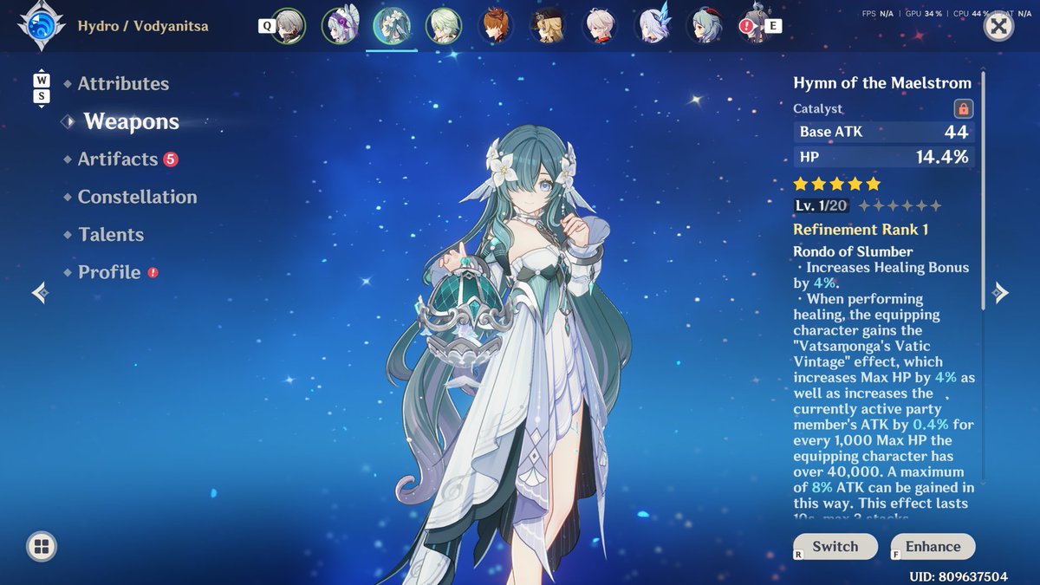Image resolution: width=1040 pixels, height=585 pixels.
Task: Click the red 5 badge on Artifacts
Action: tap(171, 159)
